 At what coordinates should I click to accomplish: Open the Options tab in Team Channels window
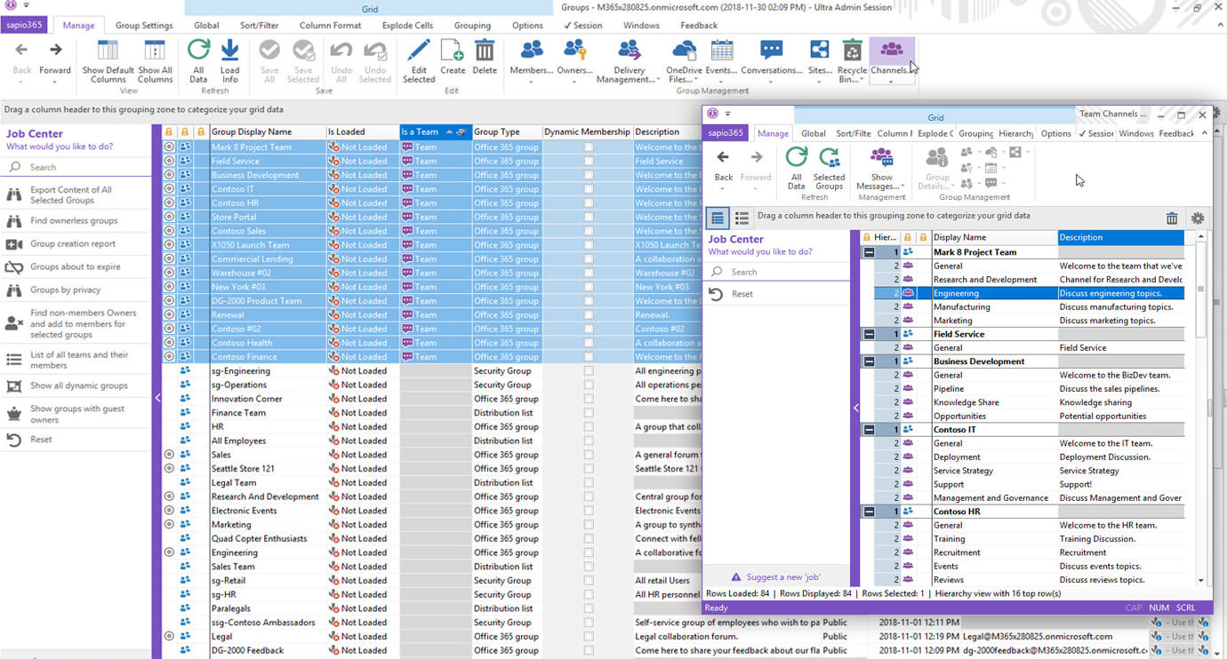click(1055, 133)
